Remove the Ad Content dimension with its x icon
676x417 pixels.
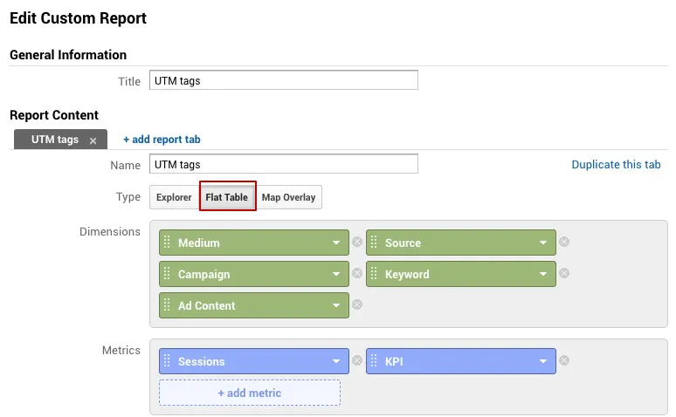pyautogui.click(x=357, y=304)
